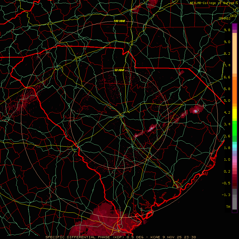Select the 7.4 value on the color scale
This screenshot has width=239, height=239.
click(x=227, y=65)
